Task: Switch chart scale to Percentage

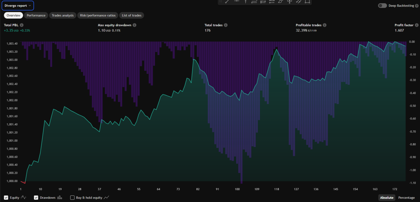Action: click(x=406, y=197)
